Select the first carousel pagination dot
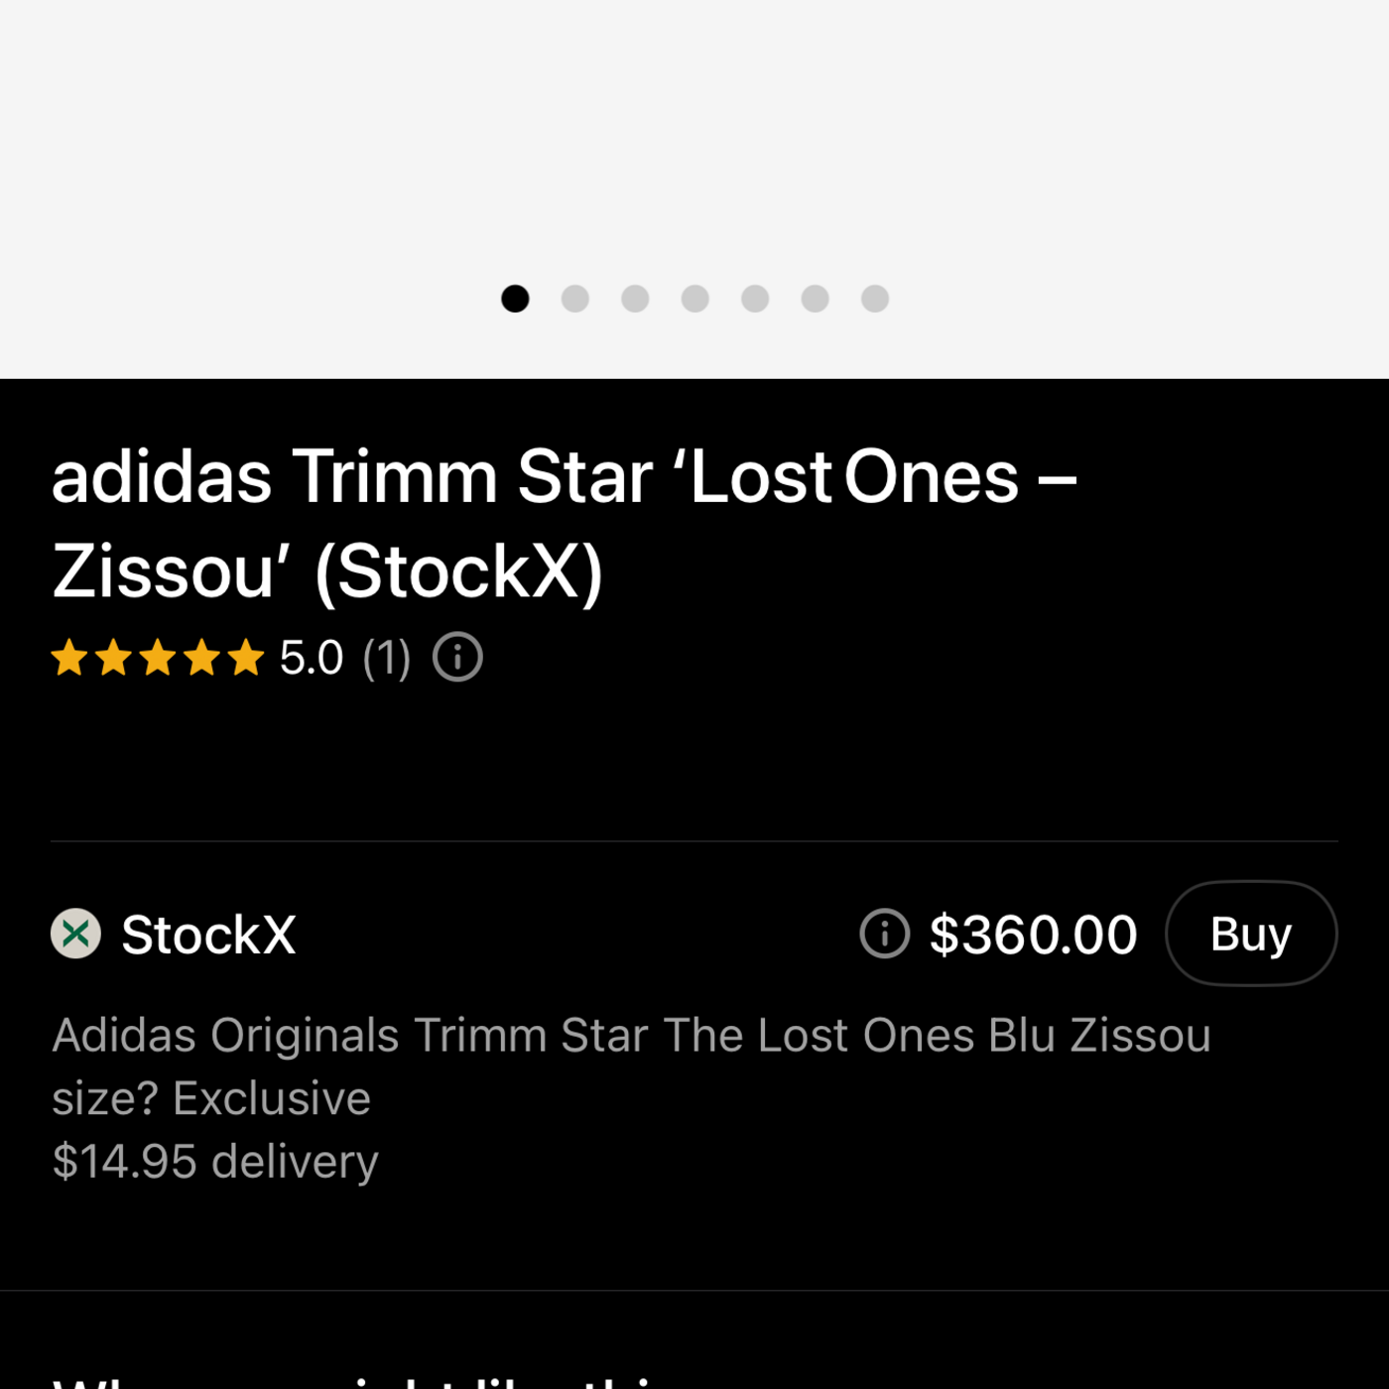The height and width of the screenshot is (1389, 1389). 515,299
